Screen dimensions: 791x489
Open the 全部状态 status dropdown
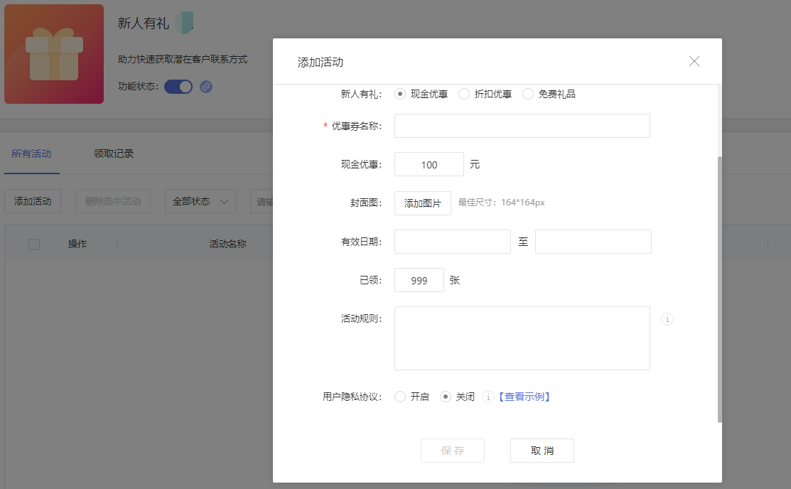200,201
